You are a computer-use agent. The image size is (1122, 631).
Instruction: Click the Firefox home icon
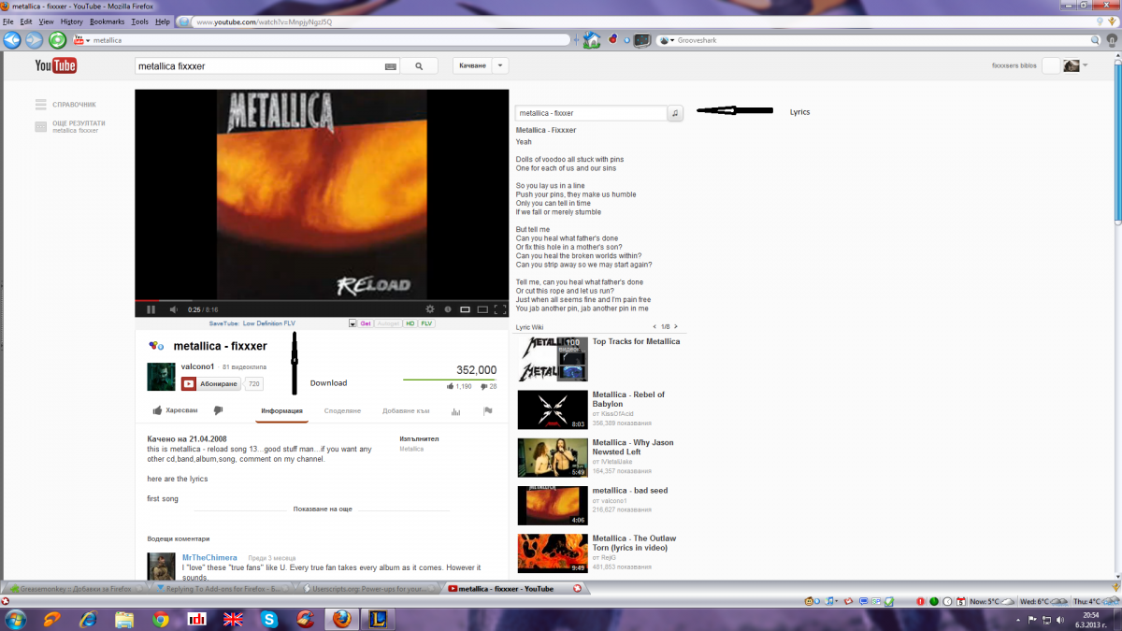point(591,40)
